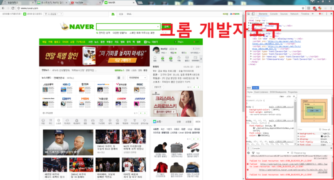Open the main_v20161206.css:9 source link for body rule
This screenshot has width=334, height=180.
pos(281,107)
